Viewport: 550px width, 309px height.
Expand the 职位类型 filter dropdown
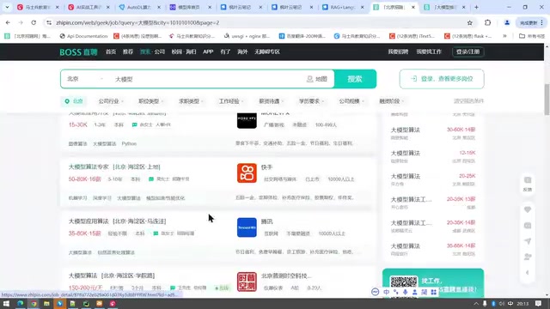pos(151,101)
